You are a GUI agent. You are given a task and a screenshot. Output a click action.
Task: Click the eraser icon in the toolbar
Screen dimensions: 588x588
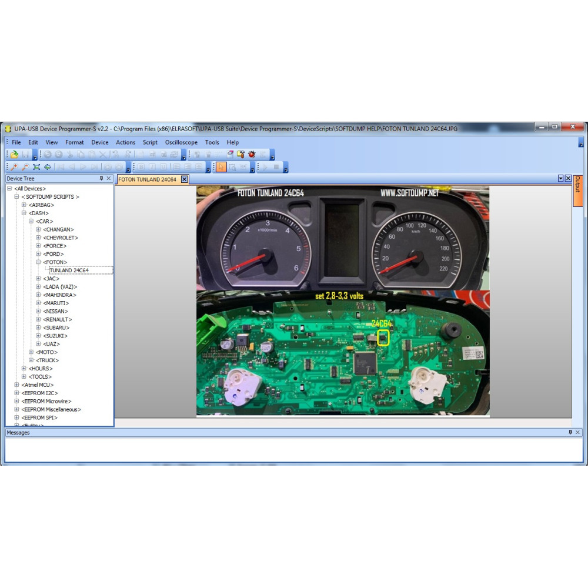(x=230, y=154)
